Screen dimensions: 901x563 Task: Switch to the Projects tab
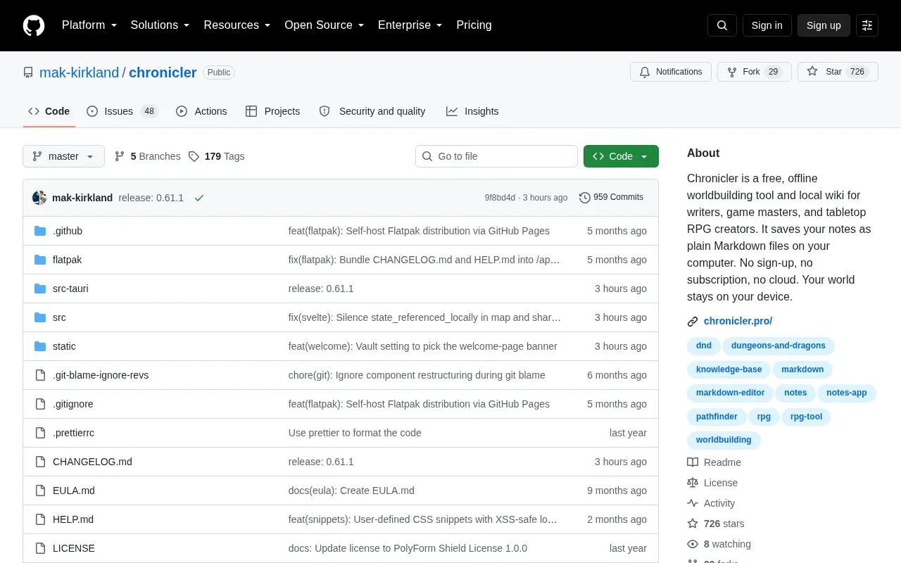coord(272,111)
